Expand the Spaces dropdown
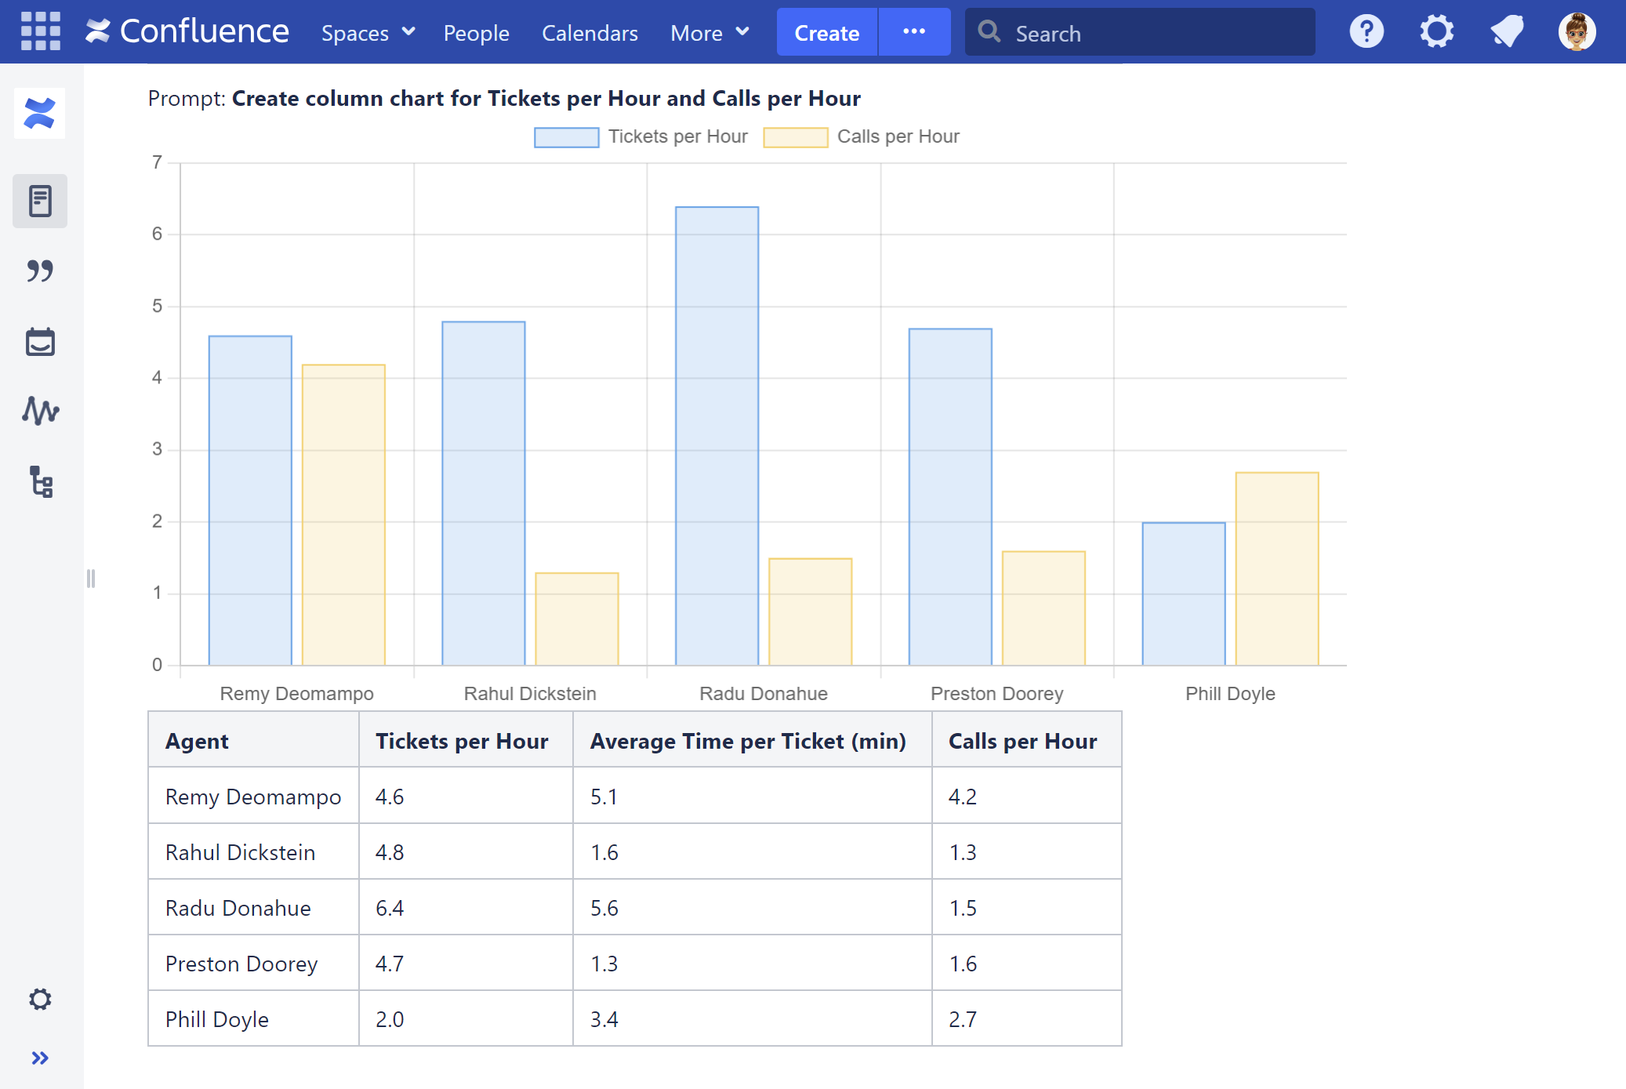 coord(368,33)
